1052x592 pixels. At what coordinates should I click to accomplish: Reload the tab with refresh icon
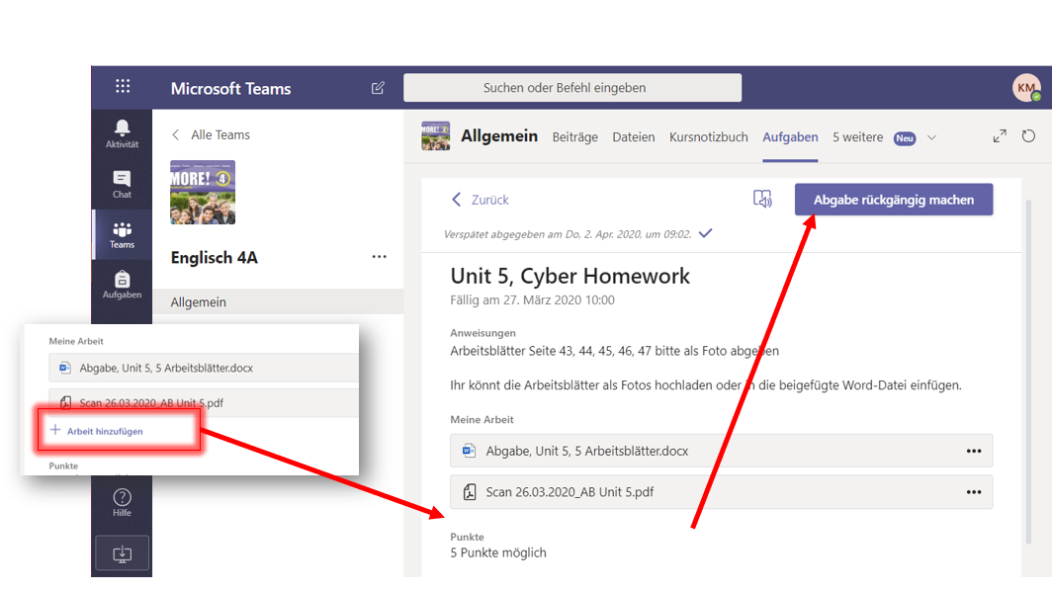[x=1028, y=136]
